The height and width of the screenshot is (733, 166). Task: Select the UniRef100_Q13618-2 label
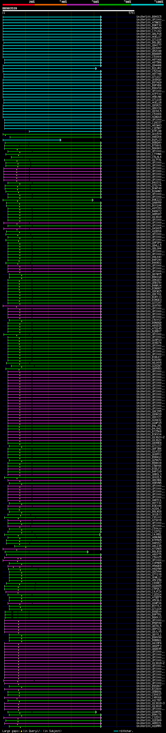pos(150,663)
